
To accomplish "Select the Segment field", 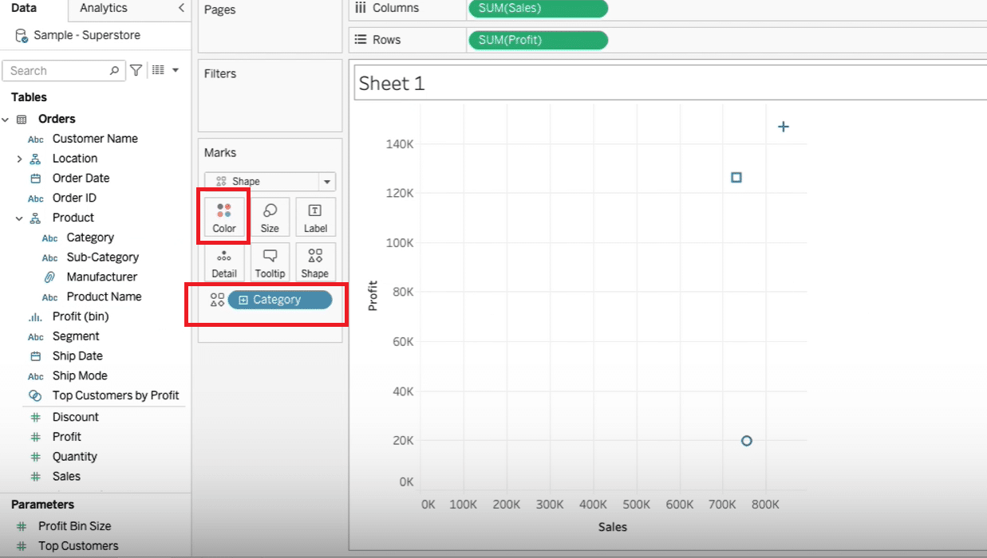I will pyautogui.click(x=76, y=336).
